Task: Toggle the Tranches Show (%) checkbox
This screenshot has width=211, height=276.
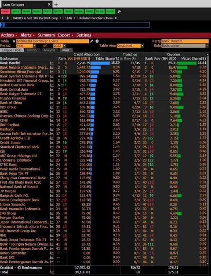Action: (x=121, y=59)
